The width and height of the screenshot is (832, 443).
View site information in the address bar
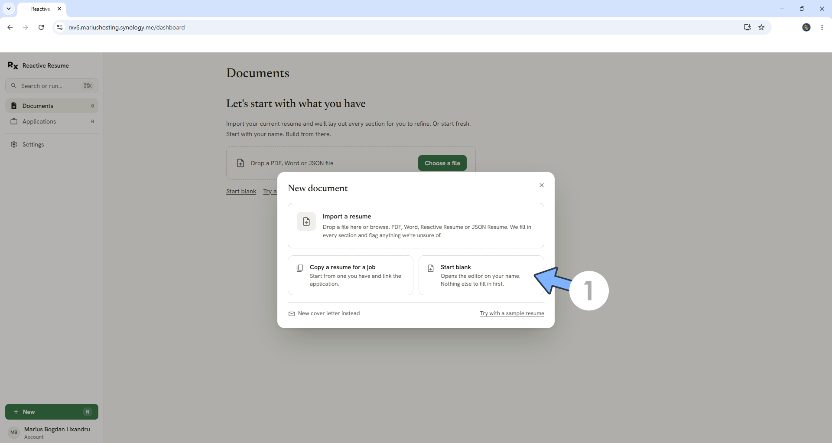[x=60, y=27]
